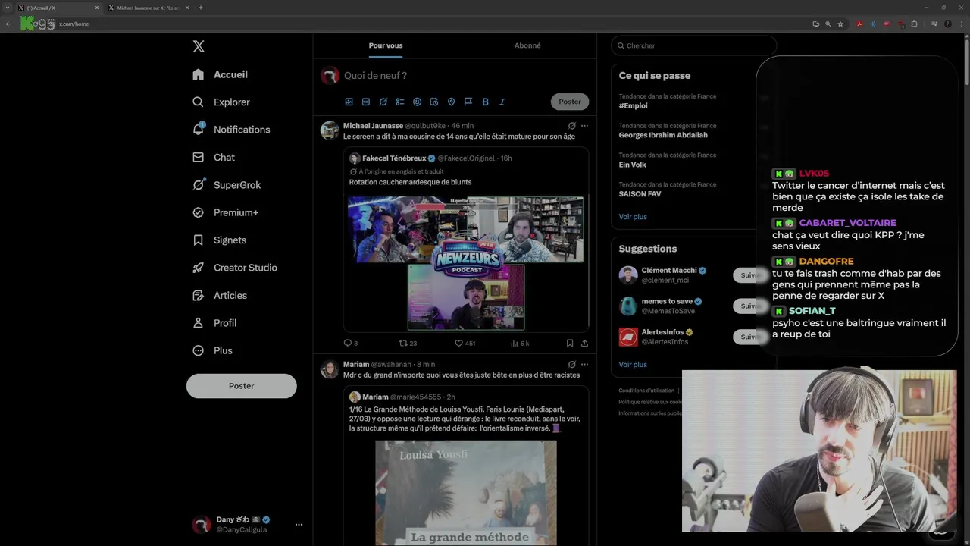
Task: Open the Chrome three-dot menu
Action: click(x=960, y=24)
